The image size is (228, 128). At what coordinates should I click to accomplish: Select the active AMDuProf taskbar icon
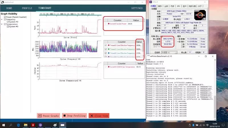click(x=62, y=125)
